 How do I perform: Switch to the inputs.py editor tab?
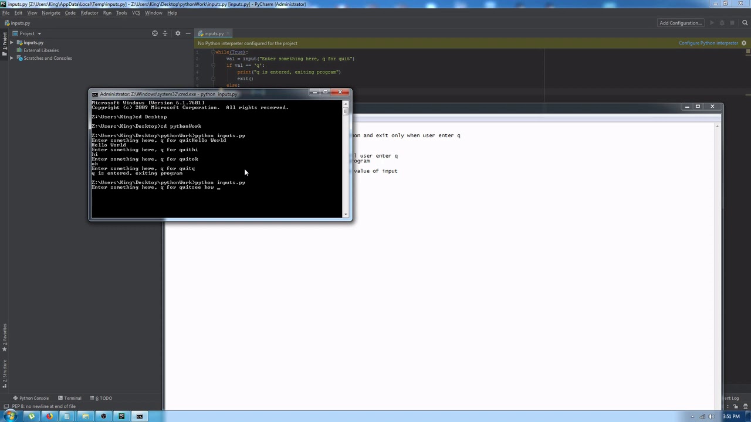pyautogui.click(x=214, y=33)
